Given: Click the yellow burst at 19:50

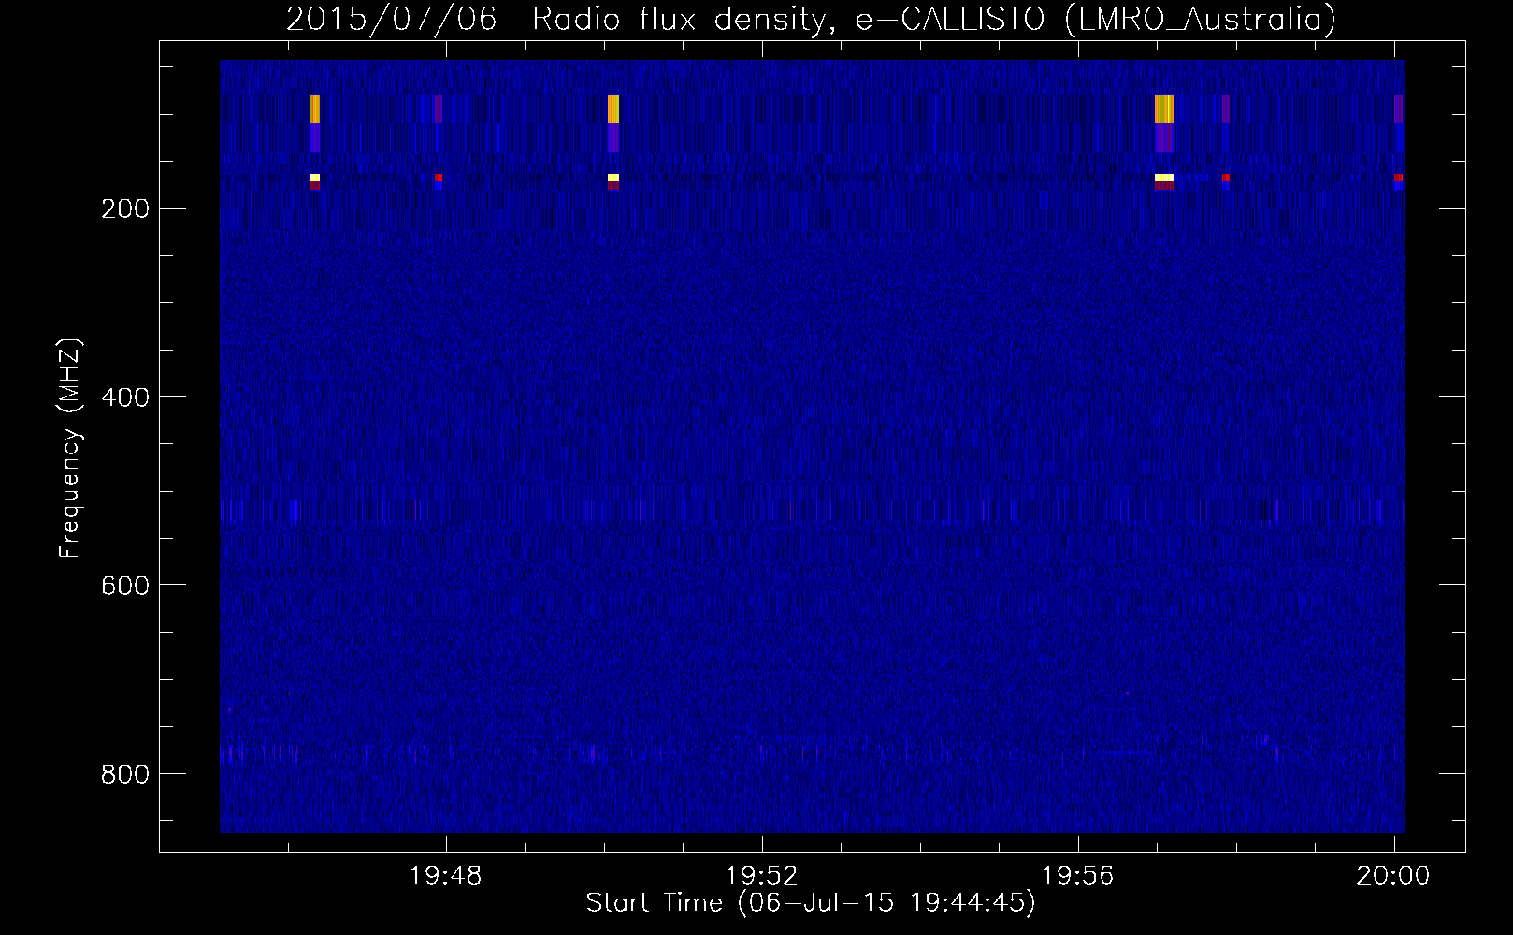Looking at the screenshot, I should pyautogui.click(x=613, y=109).
